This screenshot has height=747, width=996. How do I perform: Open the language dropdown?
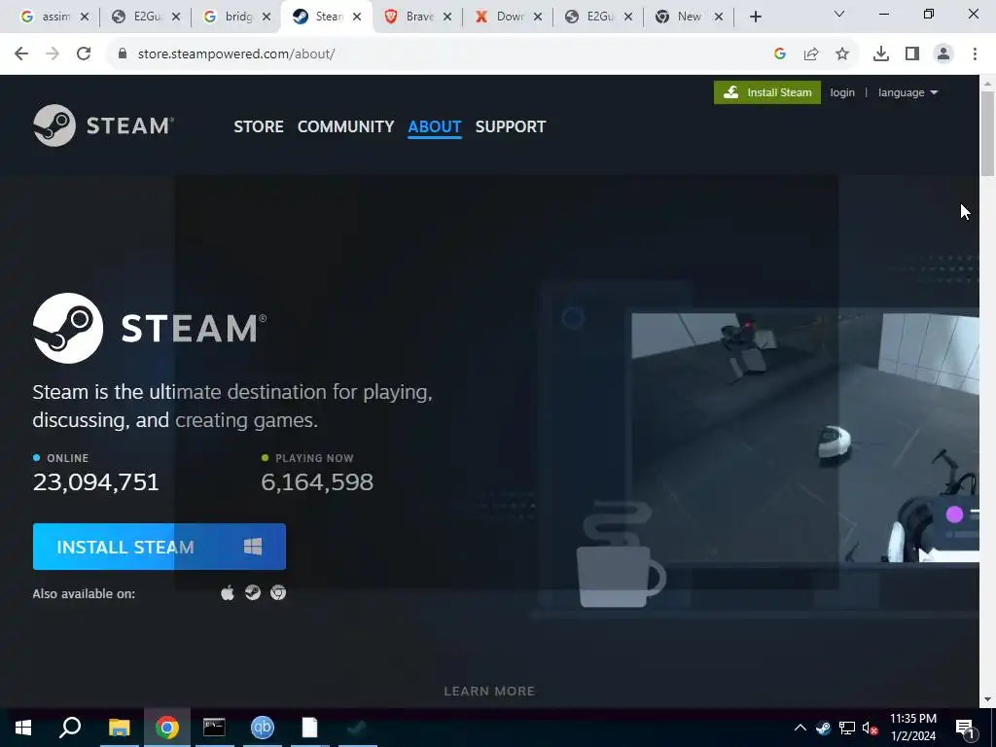pos(907,92)
